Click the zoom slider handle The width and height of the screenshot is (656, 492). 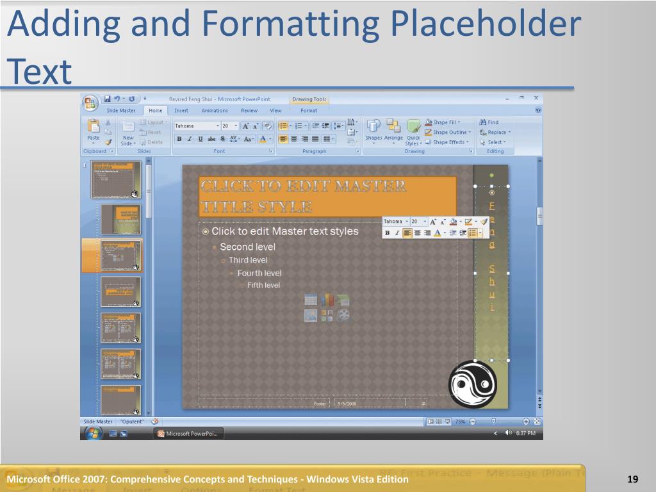(494, 421)
